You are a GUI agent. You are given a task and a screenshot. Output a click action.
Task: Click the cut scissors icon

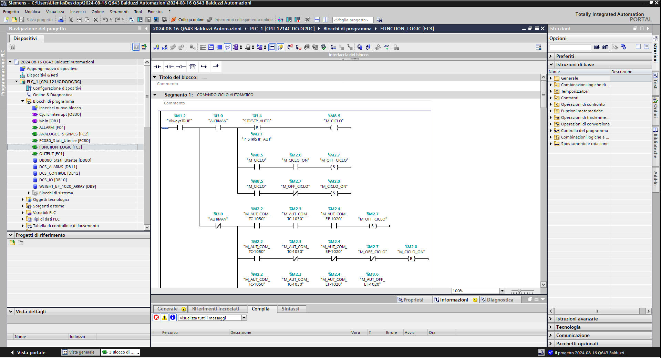(71, 20)
